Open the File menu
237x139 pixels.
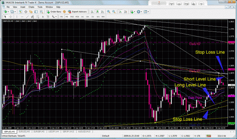coord(8,7)
